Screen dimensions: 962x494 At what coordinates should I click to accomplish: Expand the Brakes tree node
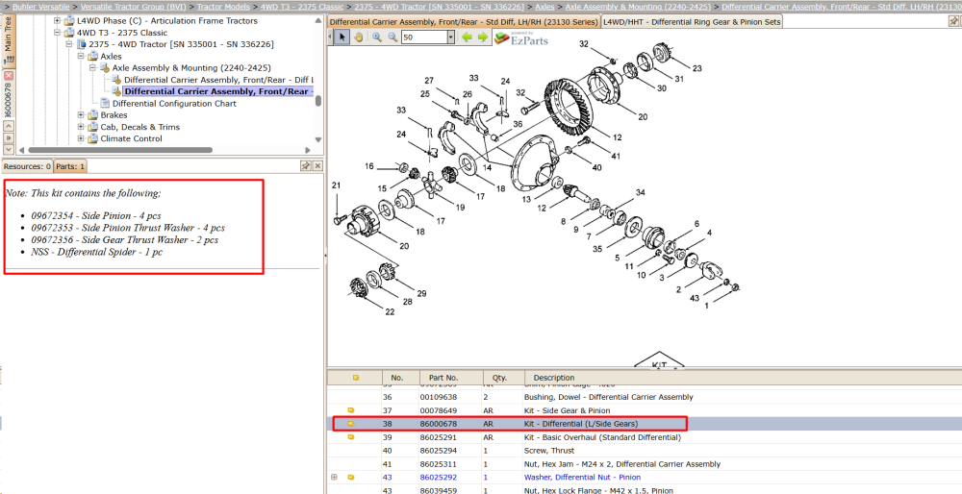coord(81,115)
